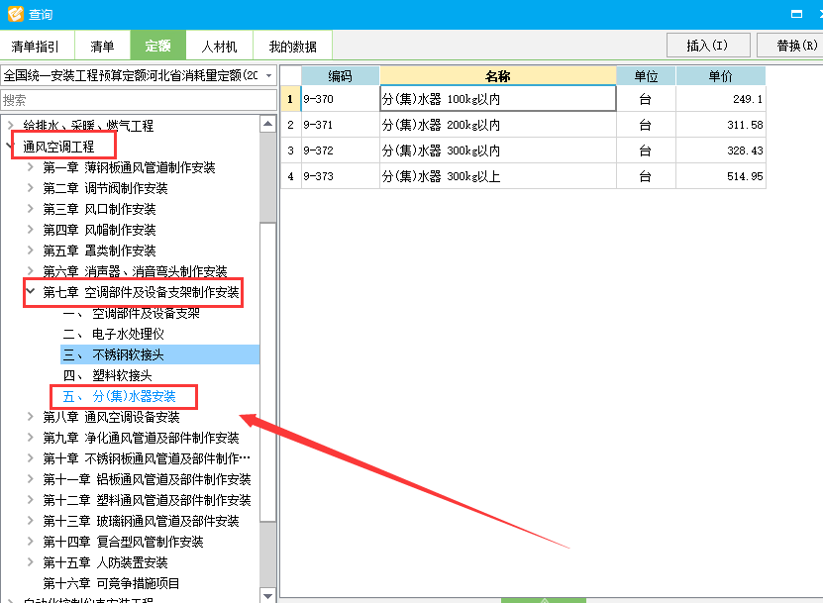This screenshot has height=603, width=823.
Task: Click the 名称 column header
Action: tap(497, 75)
